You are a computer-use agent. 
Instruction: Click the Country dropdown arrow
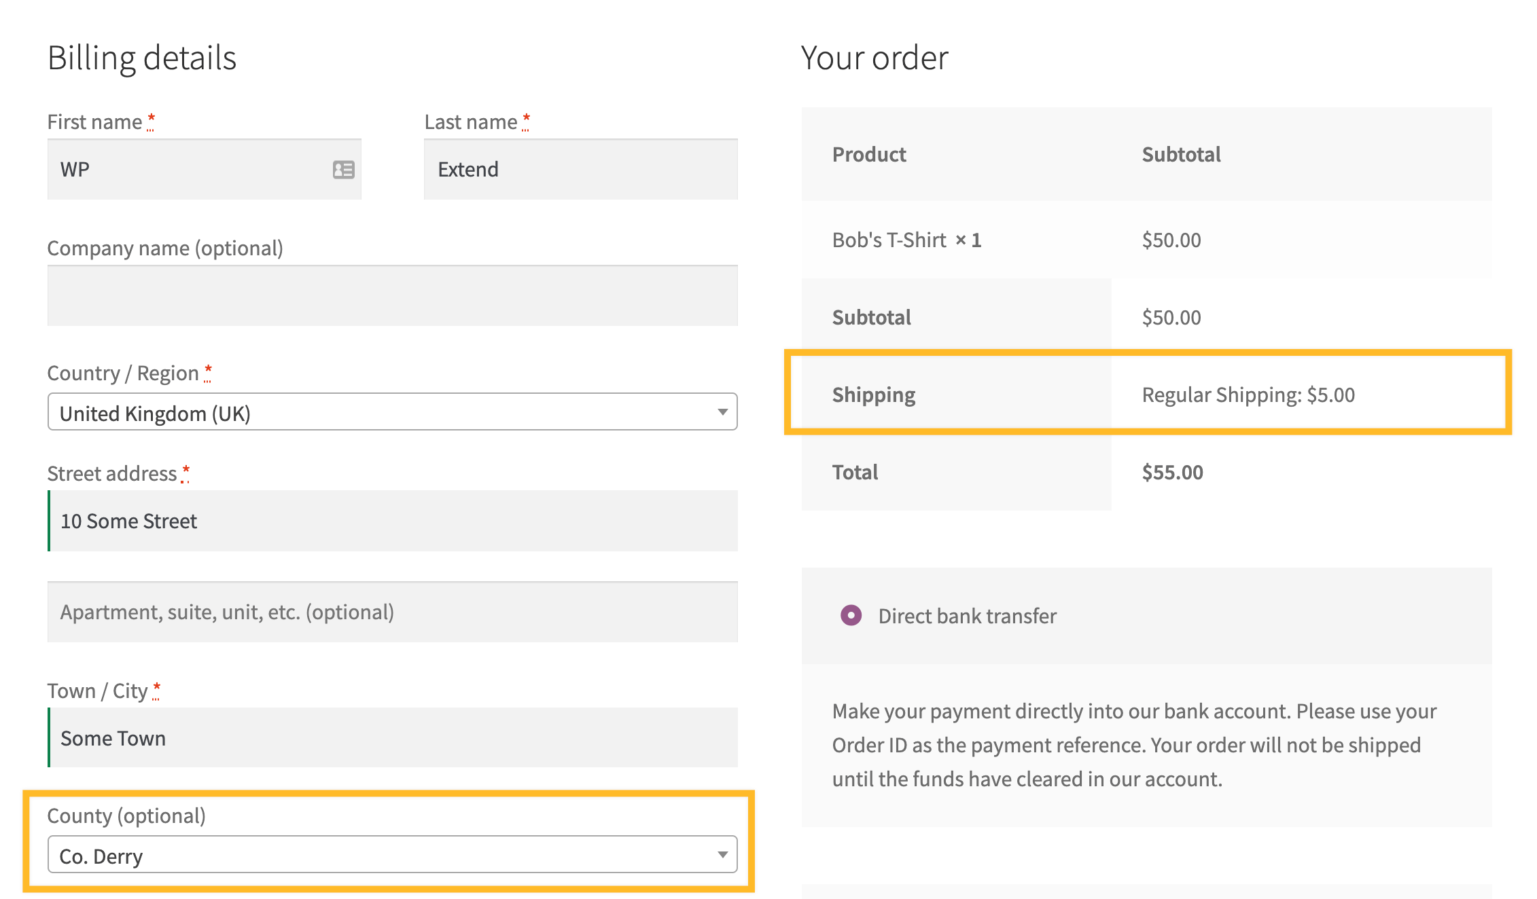tap(722, 412)
